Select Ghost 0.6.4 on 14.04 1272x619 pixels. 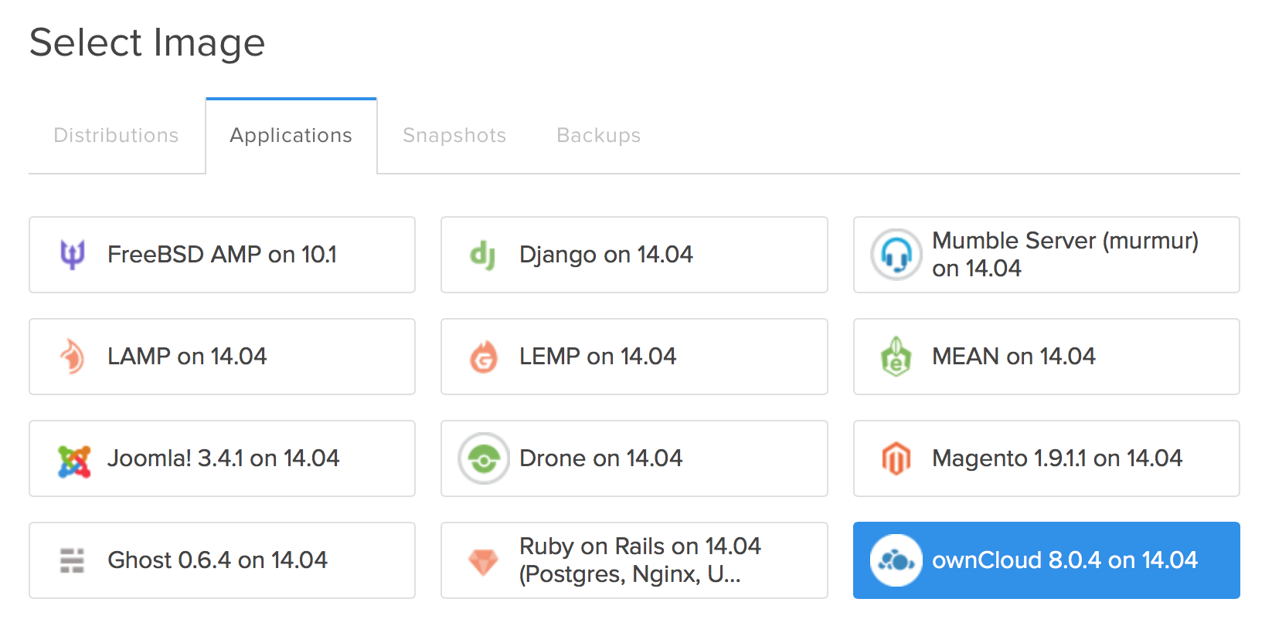coord(222,560)
